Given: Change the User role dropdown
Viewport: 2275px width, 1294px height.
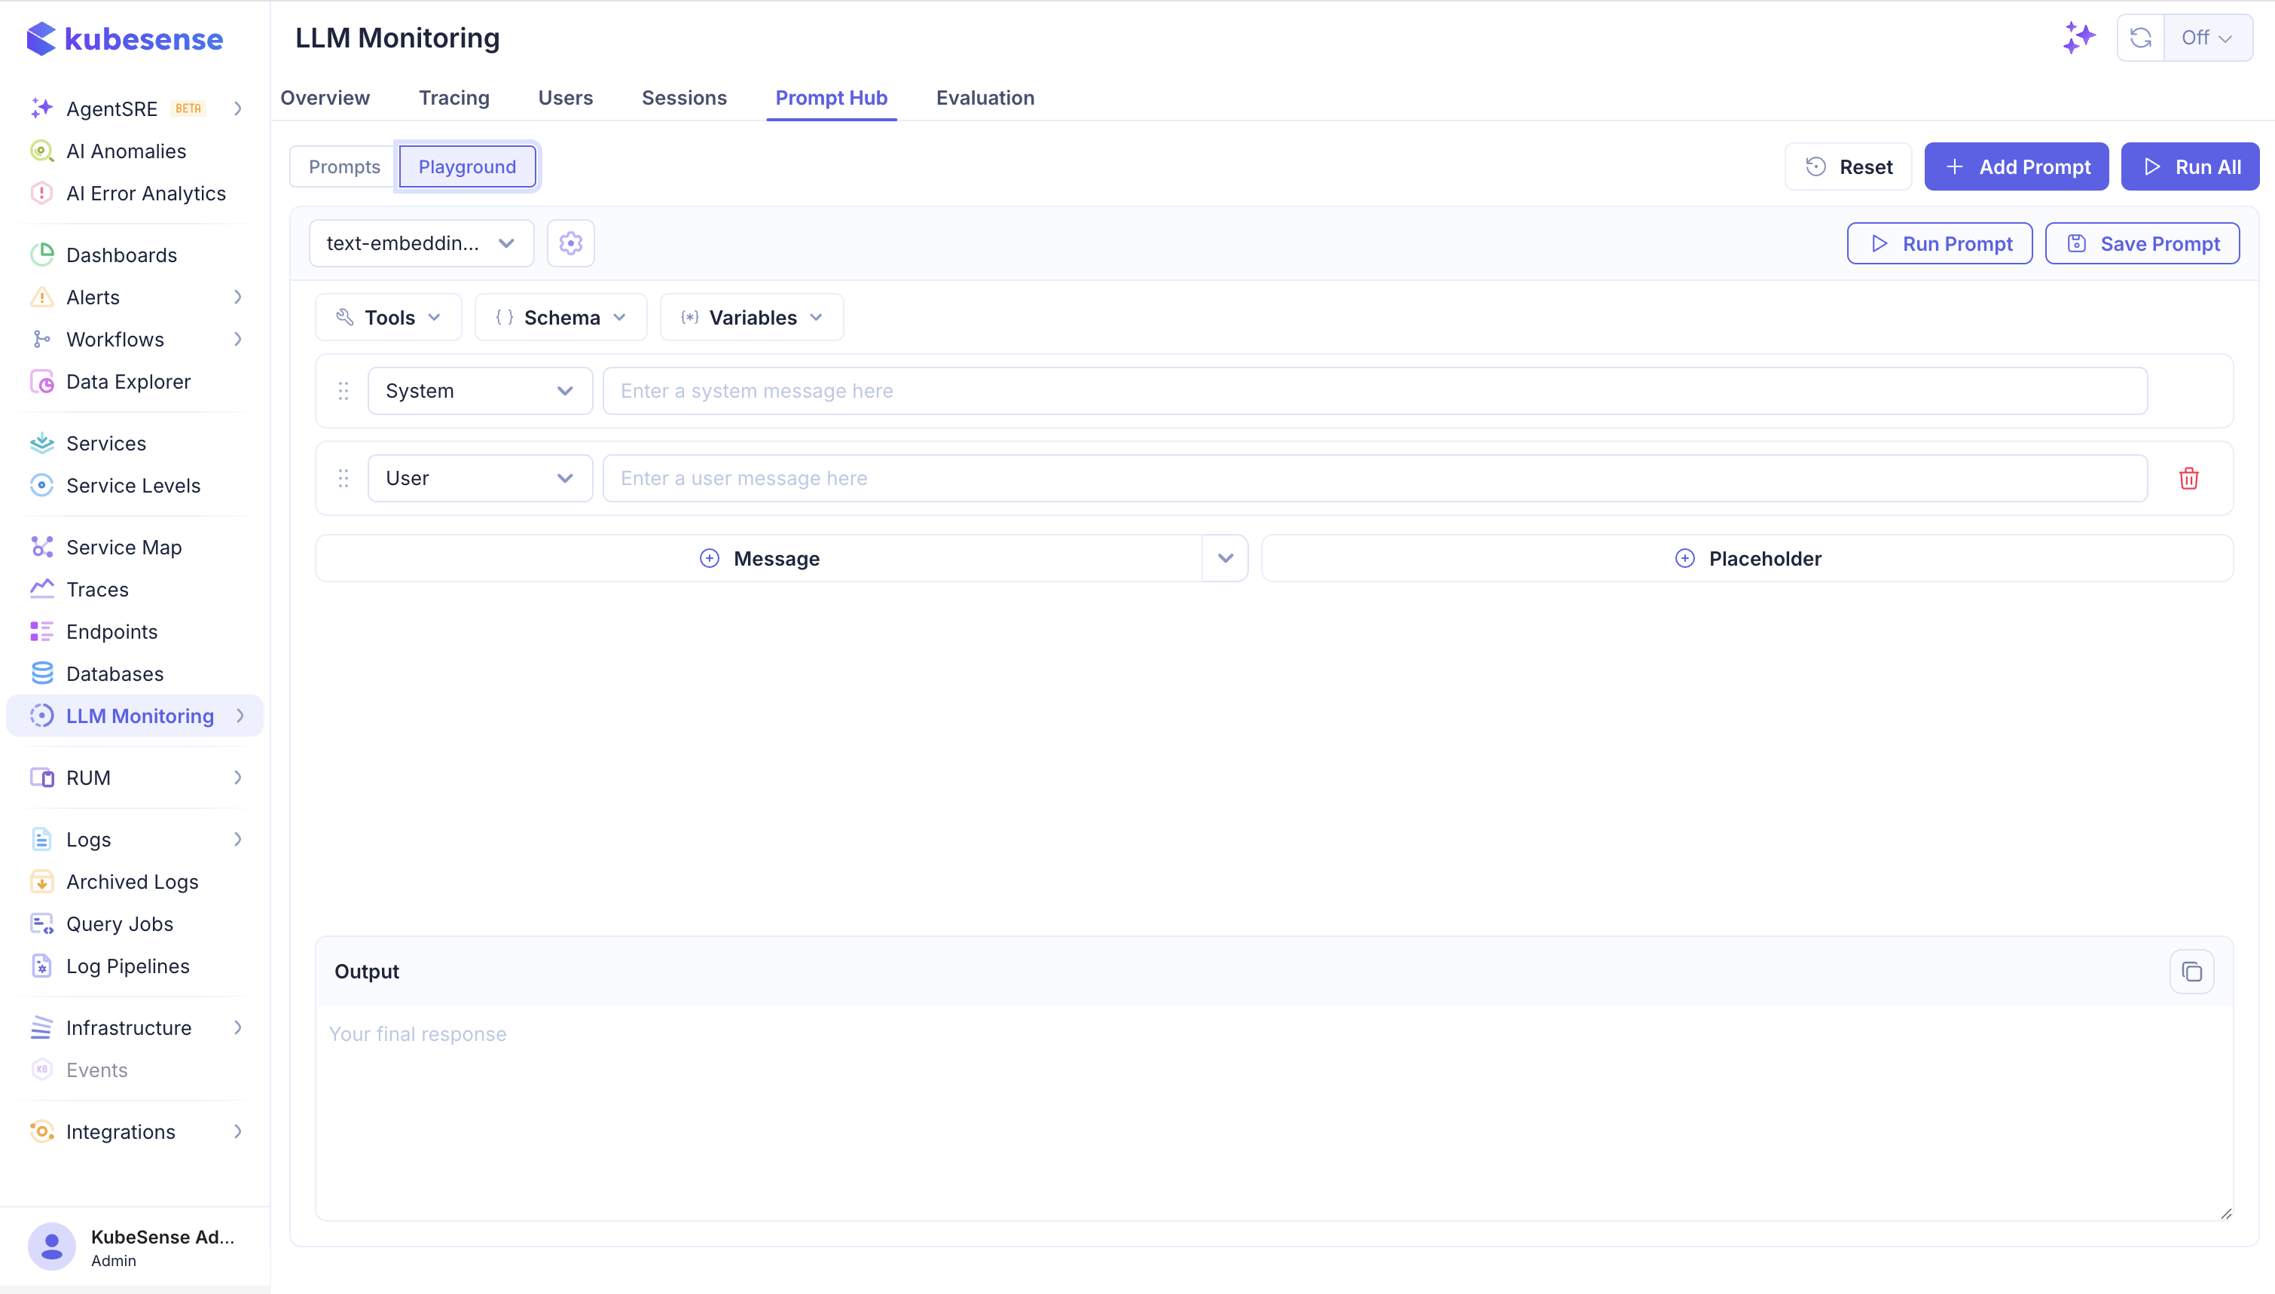Looking at the screenshot, I should pos(480,478).
